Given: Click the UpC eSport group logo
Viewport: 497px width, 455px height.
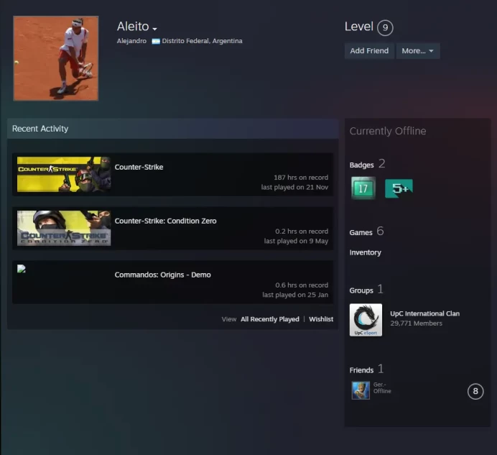Looking at the screenshot, I should [366, 320].
